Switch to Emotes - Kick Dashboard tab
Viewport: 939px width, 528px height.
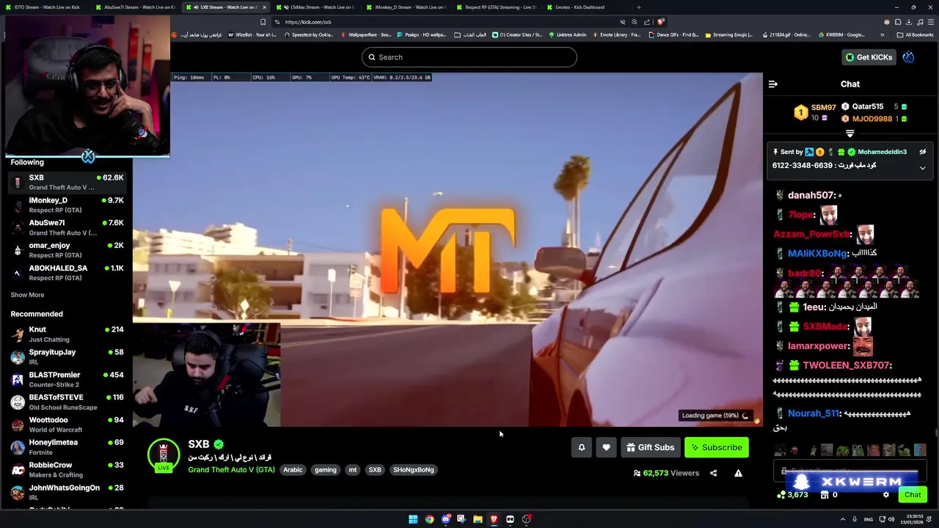click(585, 7)
